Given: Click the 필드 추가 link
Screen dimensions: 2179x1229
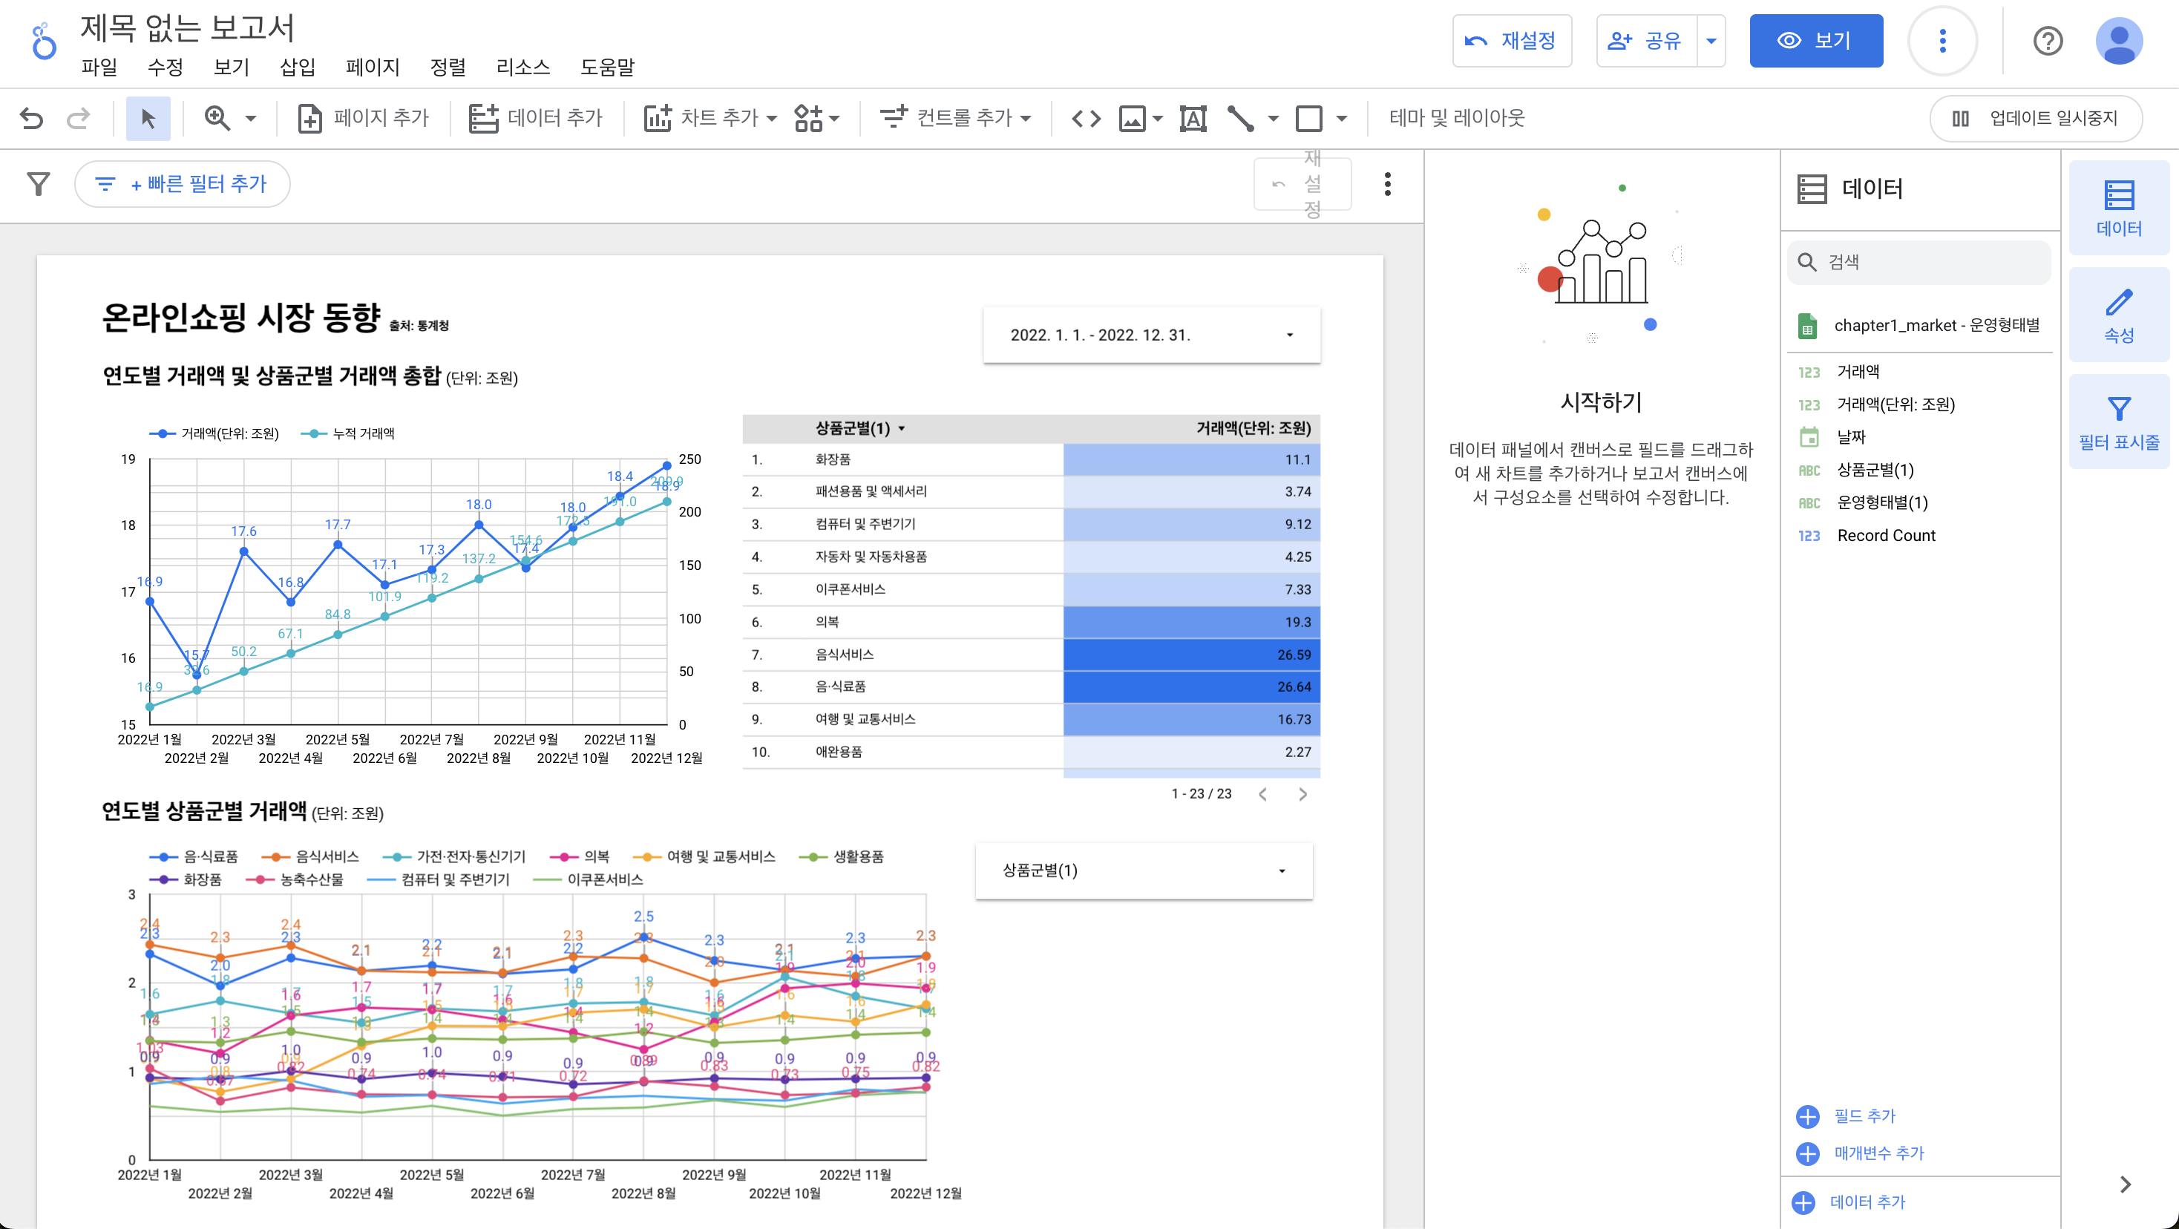Looking at the screenshot, I should pyautogui.click(x=1864, y=1115).
